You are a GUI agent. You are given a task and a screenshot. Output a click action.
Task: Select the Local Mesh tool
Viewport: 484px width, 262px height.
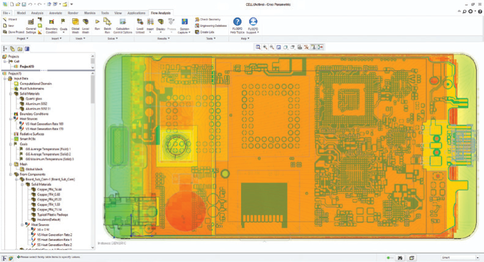[x=86, y=24]
